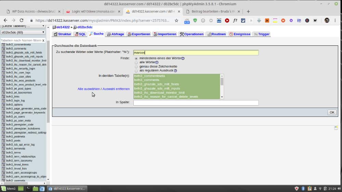Click help icon next to 'als regulären Ausdruck'
Screen dimensions: 342x192
175,71
